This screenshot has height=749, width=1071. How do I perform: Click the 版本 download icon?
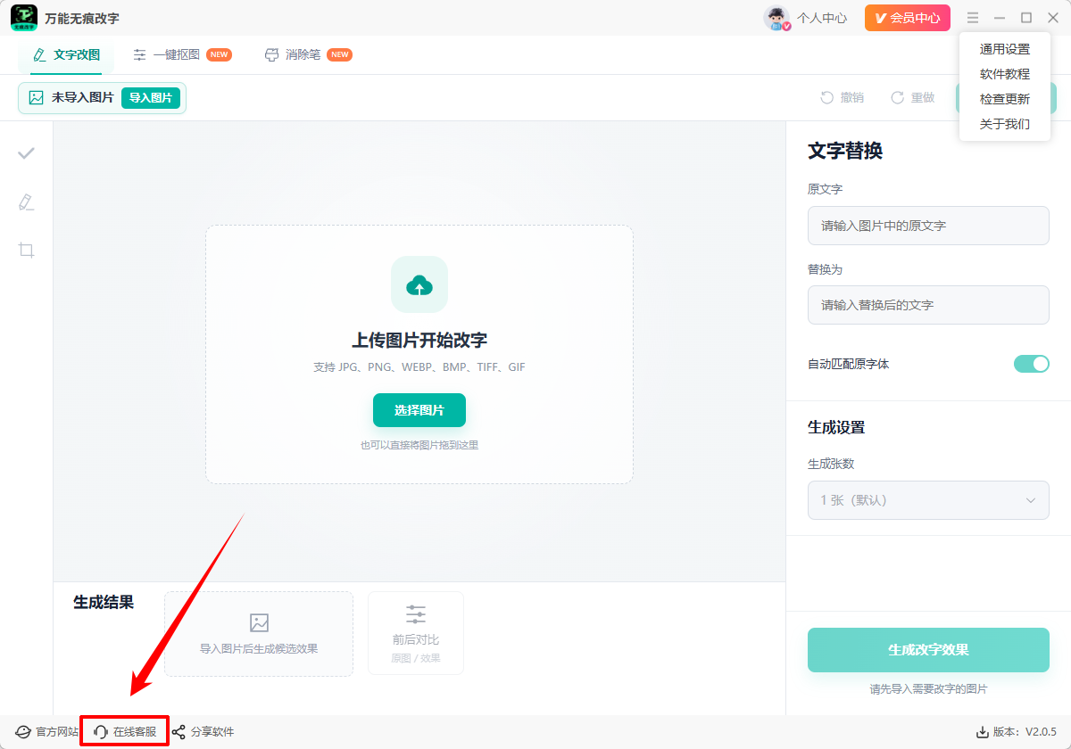[983, 732]
